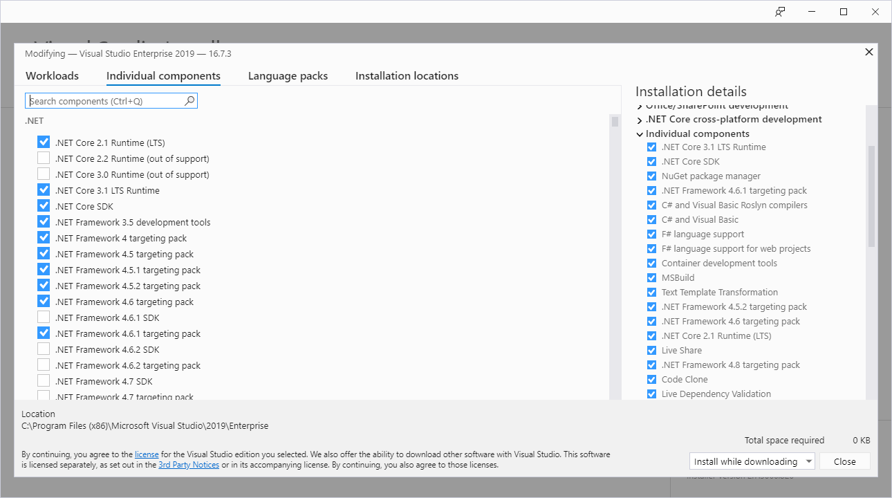Go to Installation locations tab
892x498 pixels.
point(407,76)
